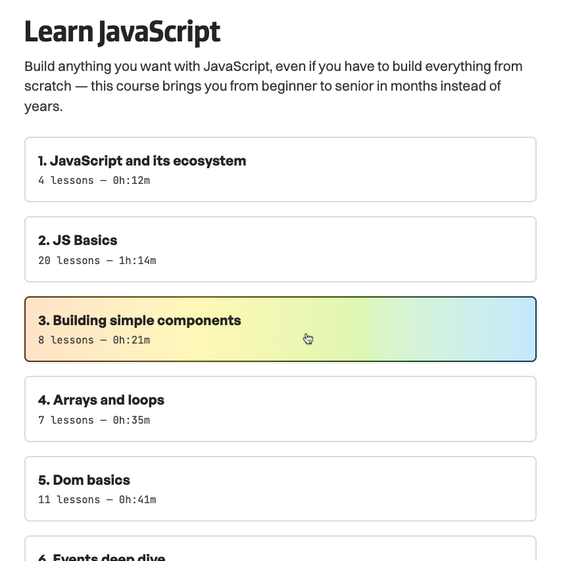
Task: Select the highlighted "3. Building simple components" title
Action: (x=139, y=321)
